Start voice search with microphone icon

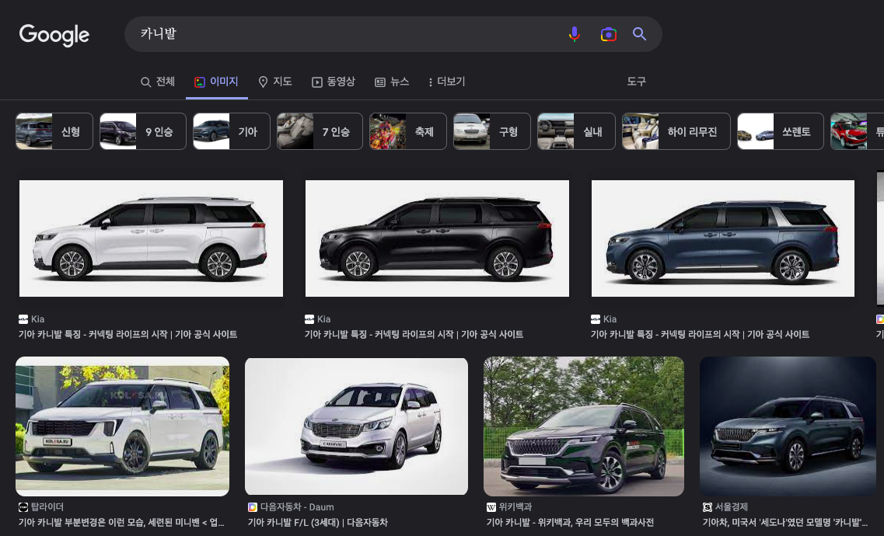[x=574, y=34]
